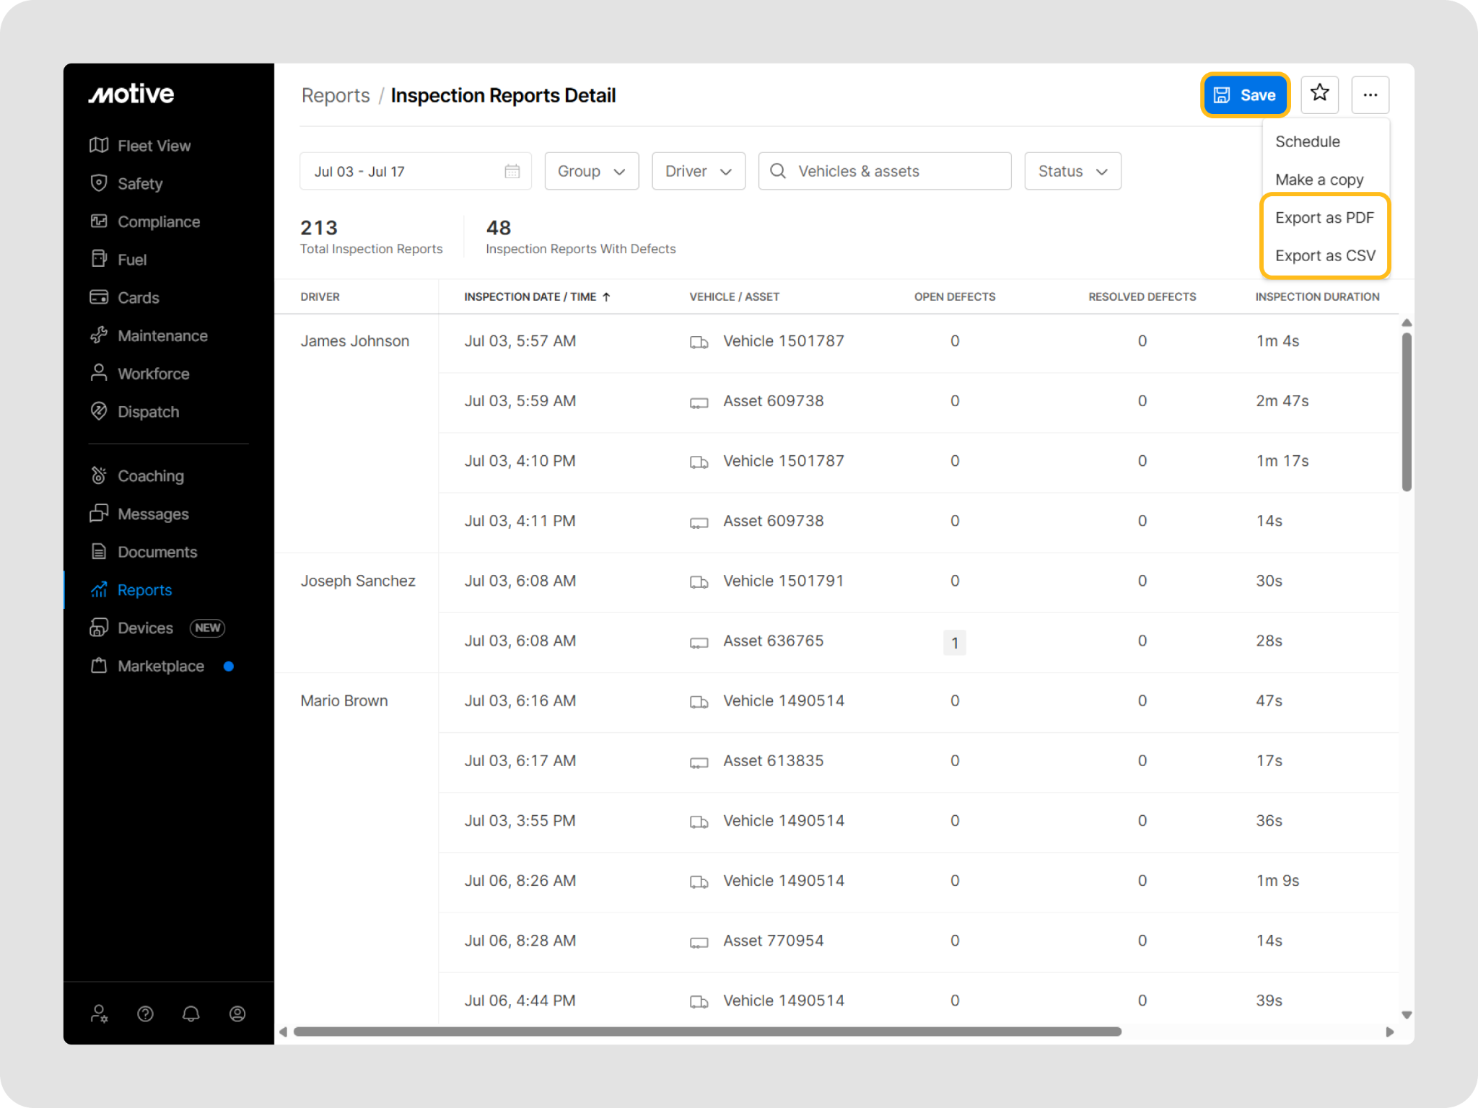Viewport: 1478px width, 1108px height.
Task: Select Export as CSV menu option
Action: [x=1324, y=255]
